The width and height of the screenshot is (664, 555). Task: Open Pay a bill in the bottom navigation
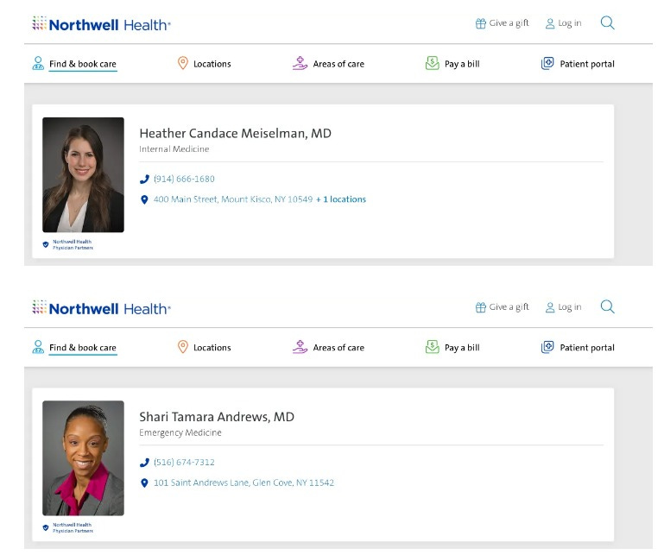click(462, 348)
